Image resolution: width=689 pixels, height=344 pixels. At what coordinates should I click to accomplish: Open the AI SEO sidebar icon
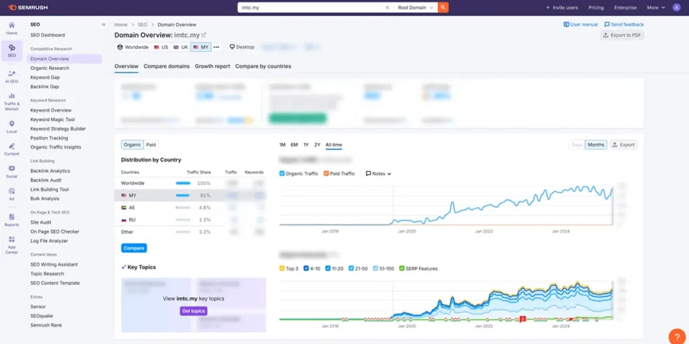11,75
